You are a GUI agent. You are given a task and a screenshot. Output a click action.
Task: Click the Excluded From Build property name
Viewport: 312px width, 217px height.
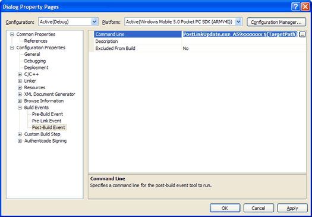(x=138, y=49)
